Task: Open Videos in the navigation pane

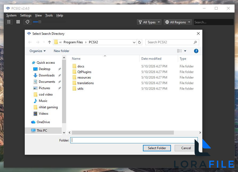Action: coord(43,114)
